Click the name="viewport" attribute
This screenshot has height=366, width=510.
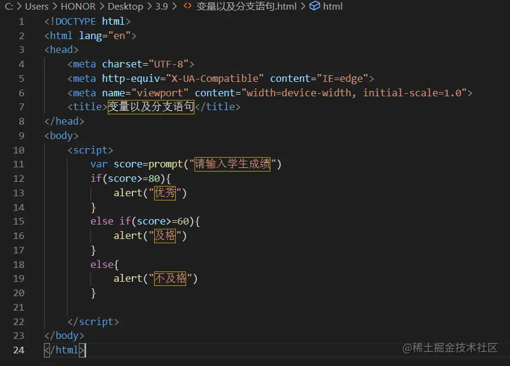click(x=145, y=93)
